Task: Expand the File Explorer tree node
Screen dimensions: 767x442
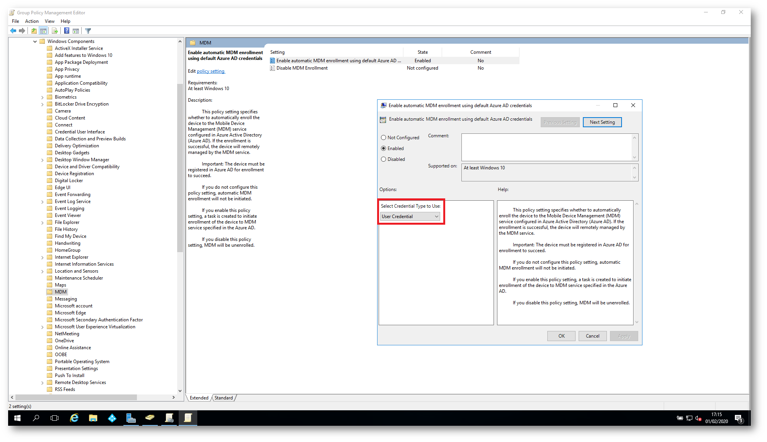Action: [x=42, y=223]
